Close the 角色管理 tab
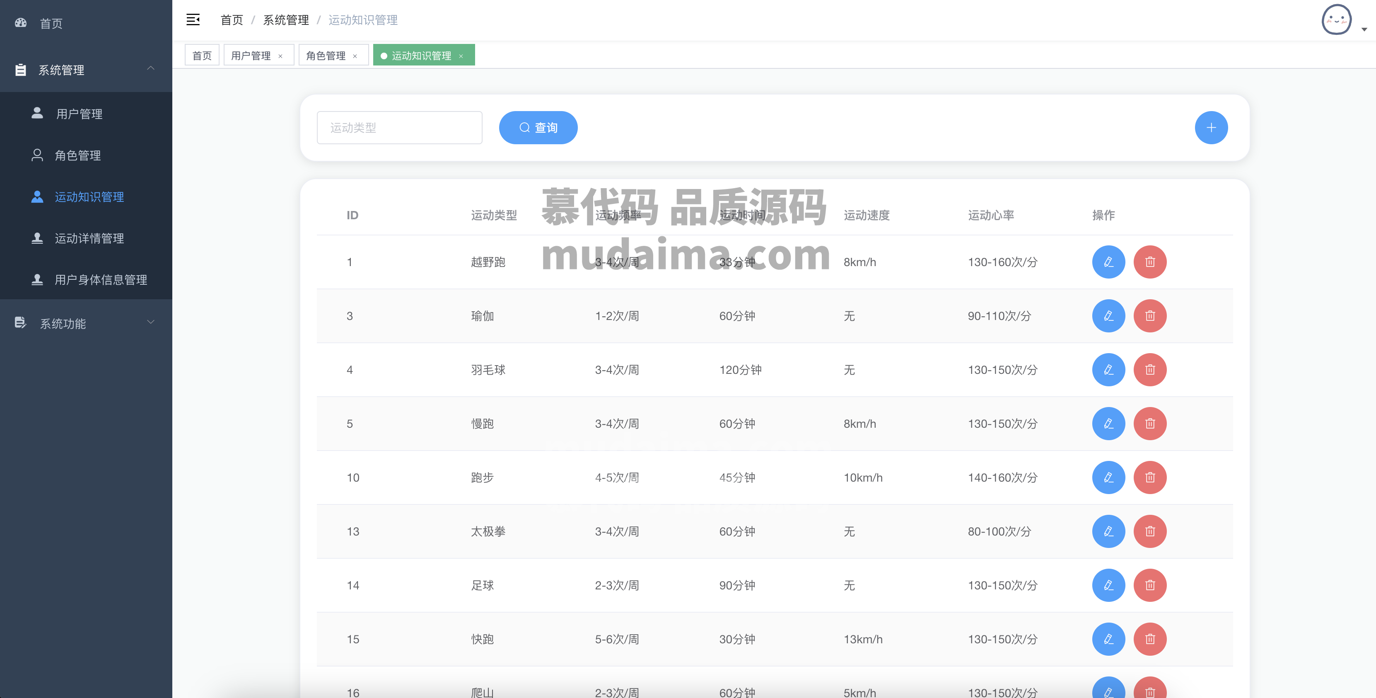The width and height of the screenshot is (1376, 698). (355, 56)
